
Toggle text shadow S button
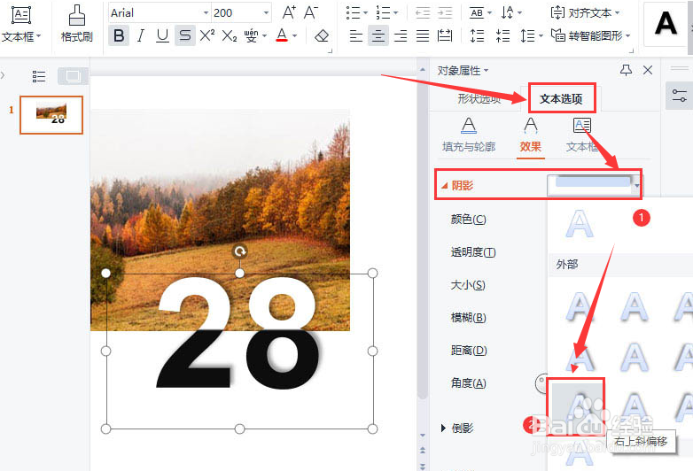pyautogui.click(x=185, y=35)
